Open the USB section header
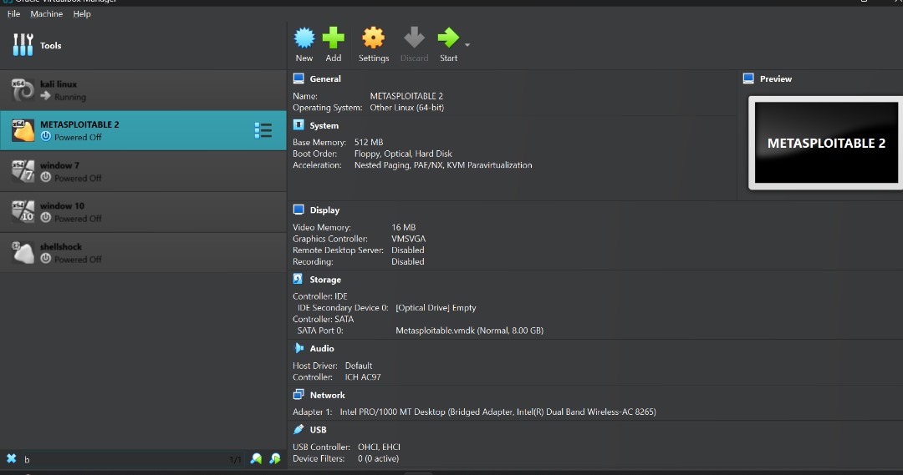The width and height of the screenshot is (903, 475). [x=318, y=430]
